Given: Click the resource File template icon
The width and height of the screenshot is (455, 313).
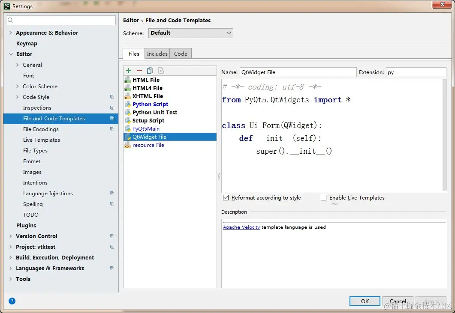Looking at the screenshot, I should point(127,145).
